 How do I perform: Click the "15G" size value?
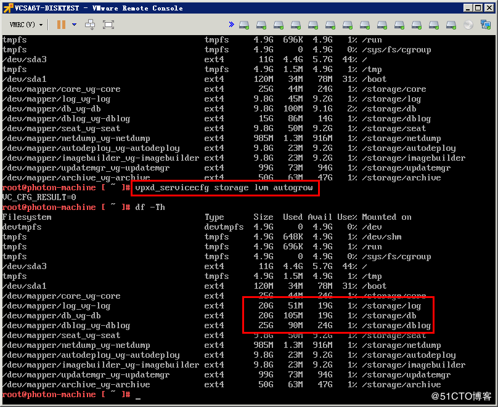point(266,119)
